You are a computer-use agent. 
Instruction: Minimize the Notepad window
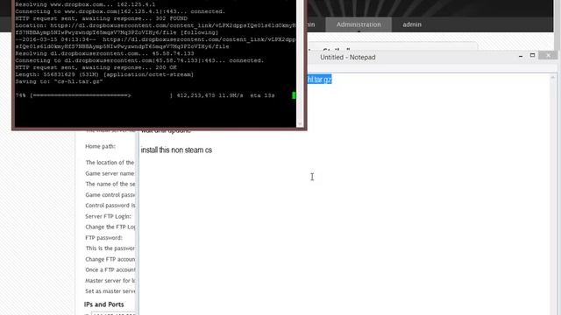[x=521, y=56]
